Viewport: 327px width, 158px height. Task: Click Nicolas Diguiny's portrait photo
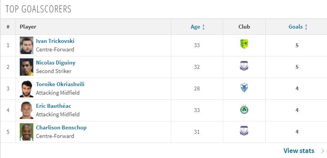(26, 67)
